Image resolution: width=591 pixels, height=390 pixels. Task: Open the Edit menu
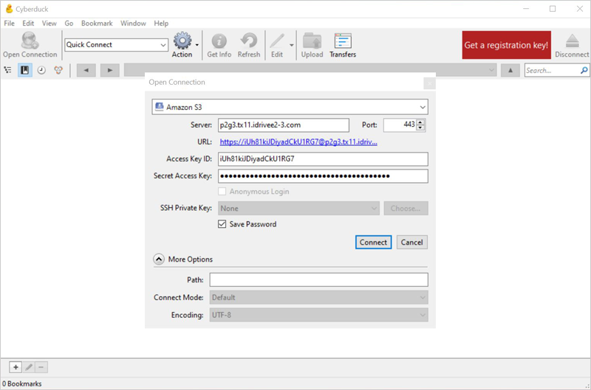pos(28,24)
